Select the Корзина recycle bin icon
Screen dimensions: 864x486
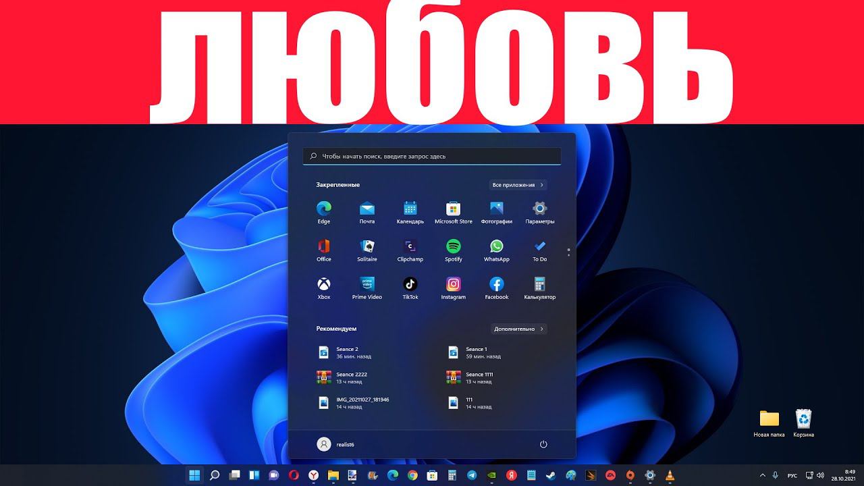[803, 424]
